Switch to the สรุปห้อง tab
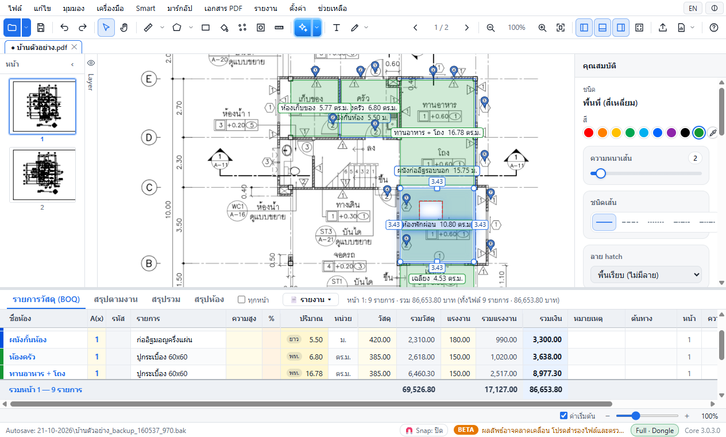 [x=209, y=299]
